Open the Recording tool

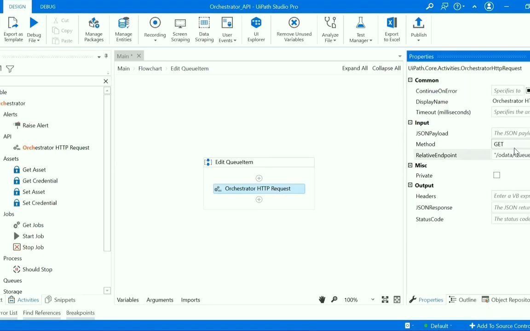click(x=155, y=30)
